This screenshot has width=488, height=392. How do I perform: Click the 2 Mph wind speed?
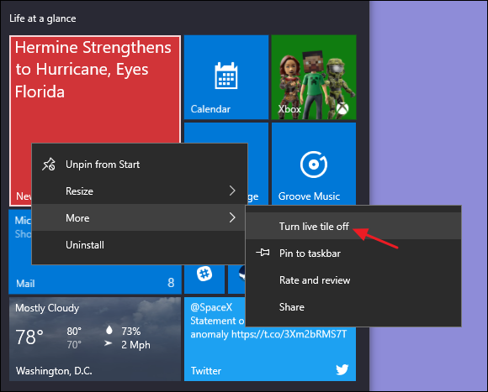tap(135, 345)
